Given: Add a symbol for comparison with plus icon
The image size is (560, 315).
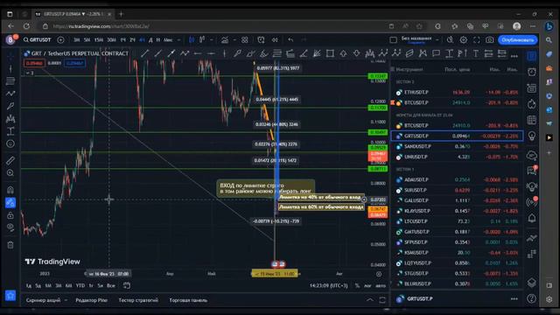Looking at the screenshot, I should tap(60, 39).
